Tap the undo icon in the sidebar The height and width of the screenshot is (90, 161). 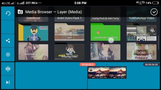(x=8, y=13)
